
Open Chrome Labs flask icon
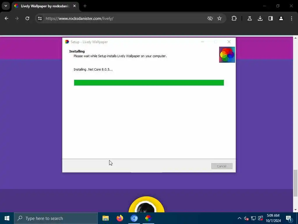tap(249, 18)
